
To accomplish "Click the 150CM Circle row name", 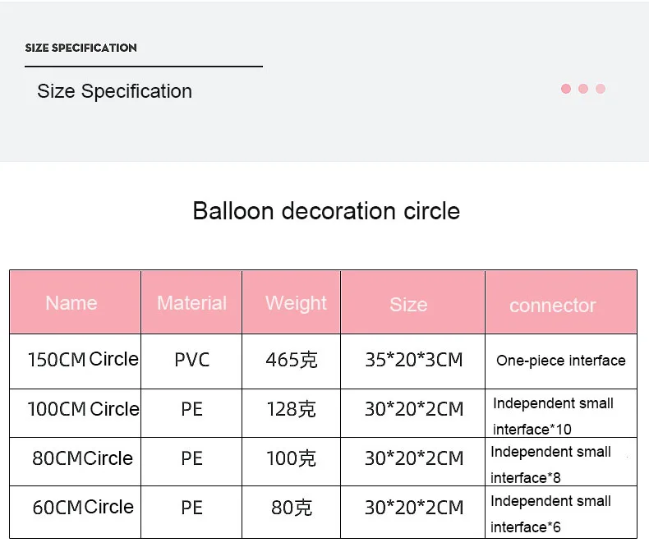I will pos(83,360).
